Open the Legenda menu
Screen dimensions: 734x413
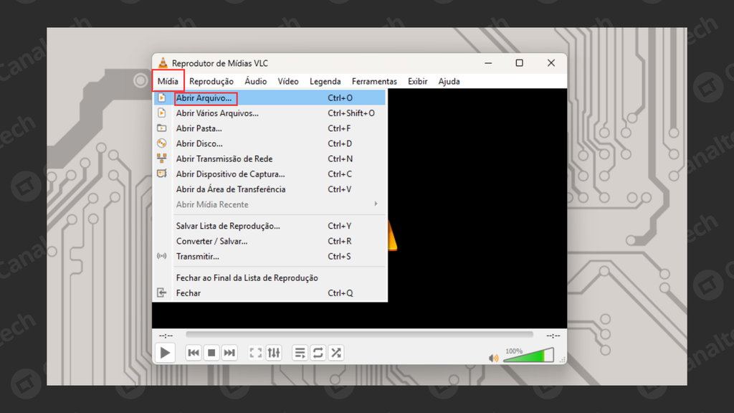pyautogui.click(x=325, y=82)
